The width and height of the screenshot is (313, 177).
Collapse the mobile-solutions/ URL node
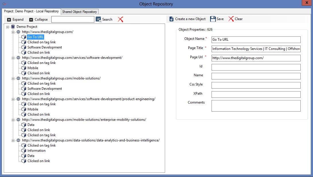click(13, 79)
